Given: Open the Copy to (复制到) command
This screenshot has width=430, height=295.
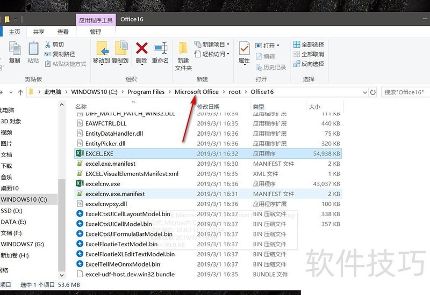Looking at the screenshot, I should [120, 53].
